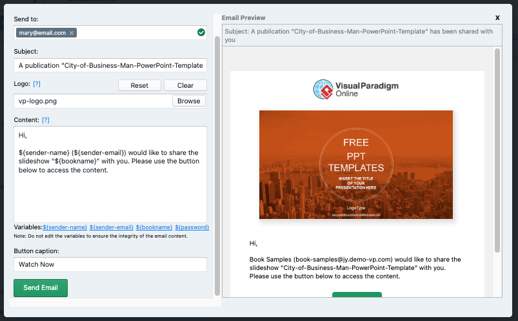Insert the ${password} variable
This screenshot has height=321, width=518.
tap(192, 227)
